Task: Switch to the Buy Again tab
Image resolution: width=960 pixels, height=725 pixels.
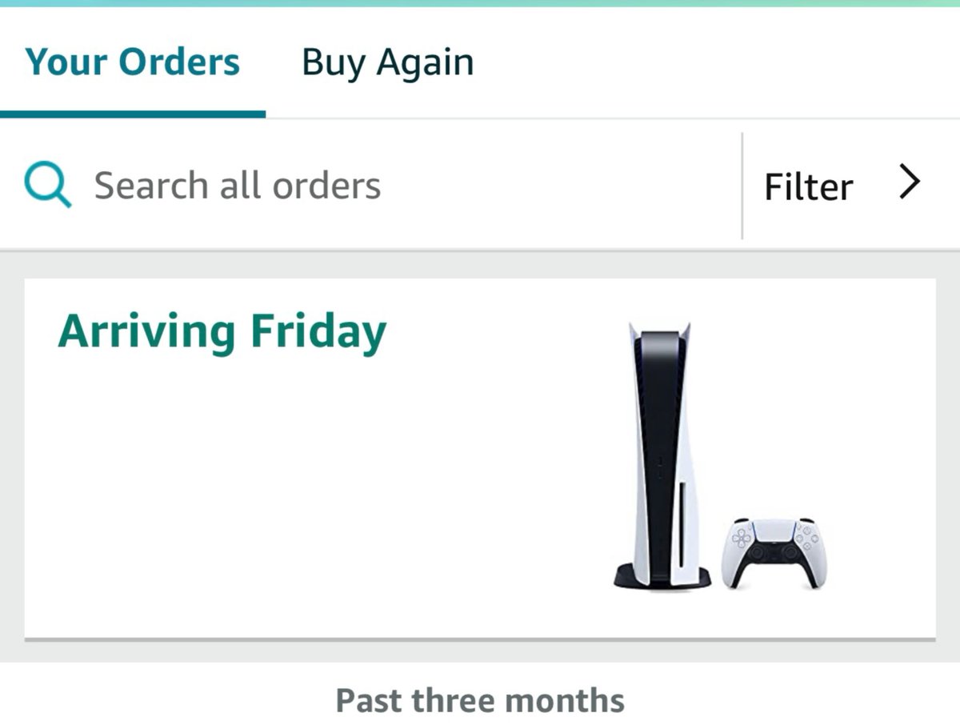Action: click(x=387, y=62)
